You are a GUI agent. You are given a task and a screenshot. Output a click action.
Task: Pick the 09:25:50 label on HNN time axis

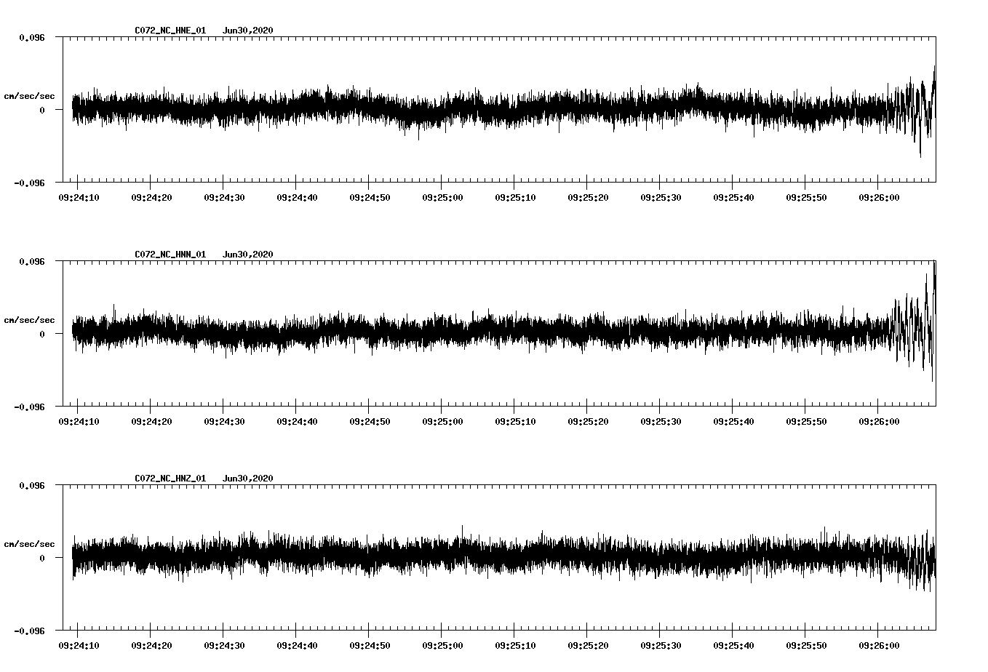[805, 421]
